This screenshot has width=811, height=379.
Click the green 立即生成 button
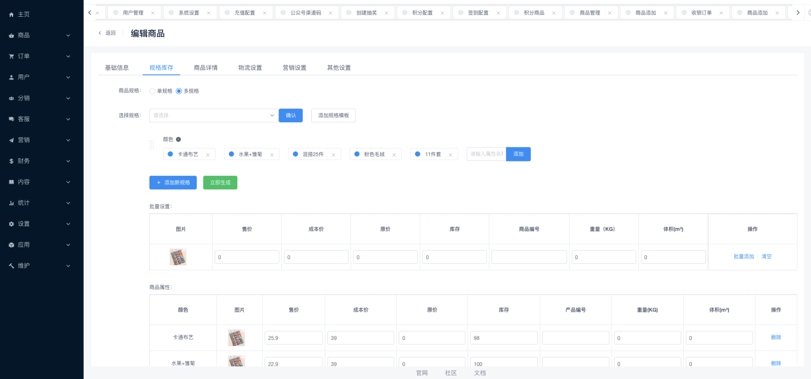click(x=220, y=183)
